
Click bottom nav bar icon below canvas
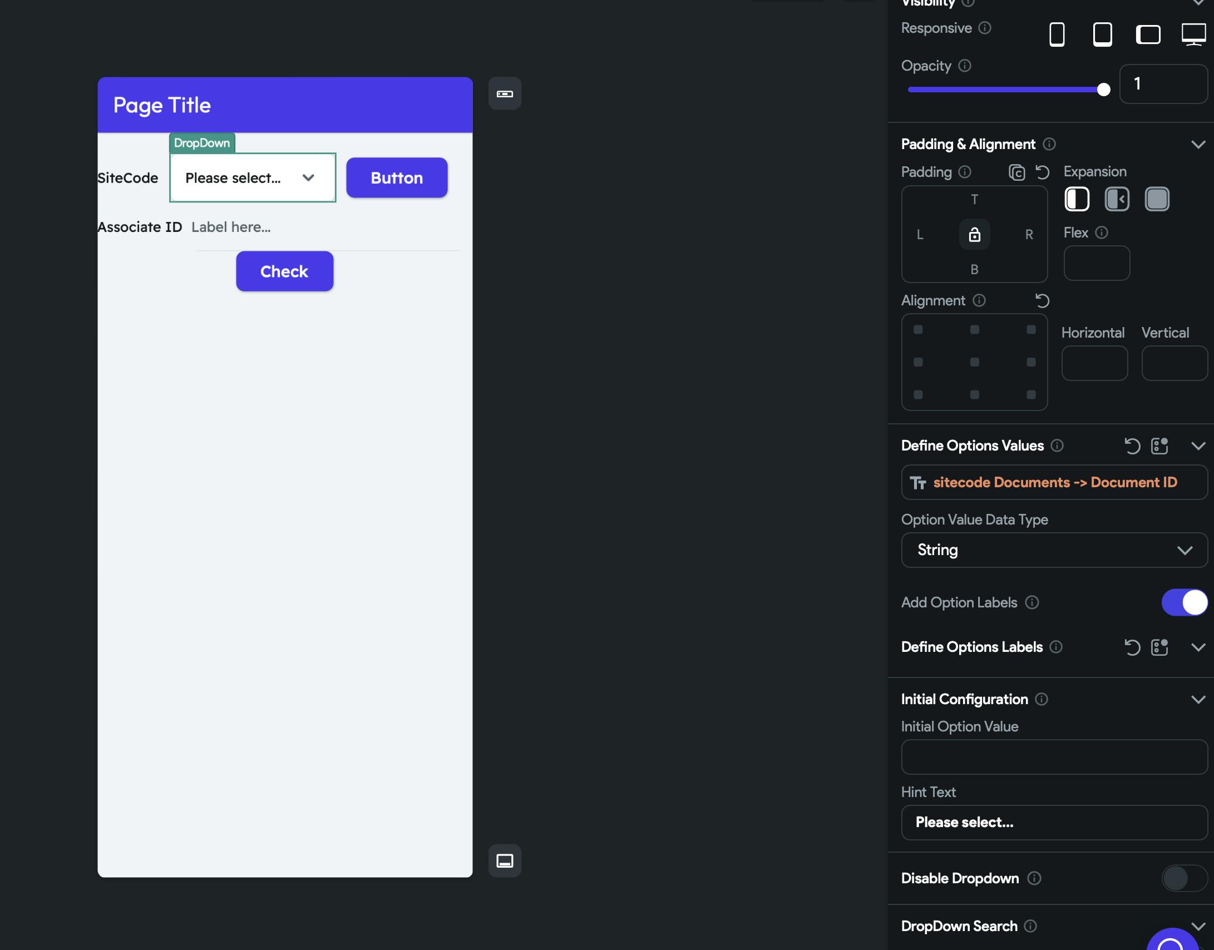tap(505, 861)
